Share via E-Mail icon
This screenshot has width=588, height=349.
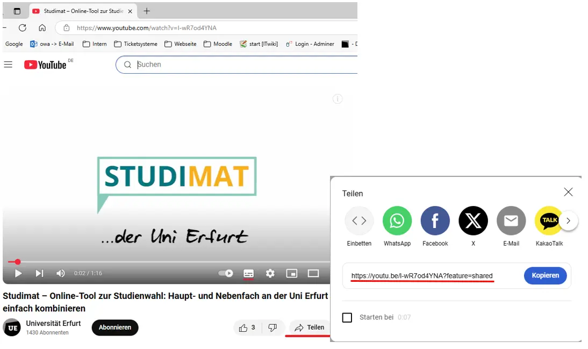point(511,221)
